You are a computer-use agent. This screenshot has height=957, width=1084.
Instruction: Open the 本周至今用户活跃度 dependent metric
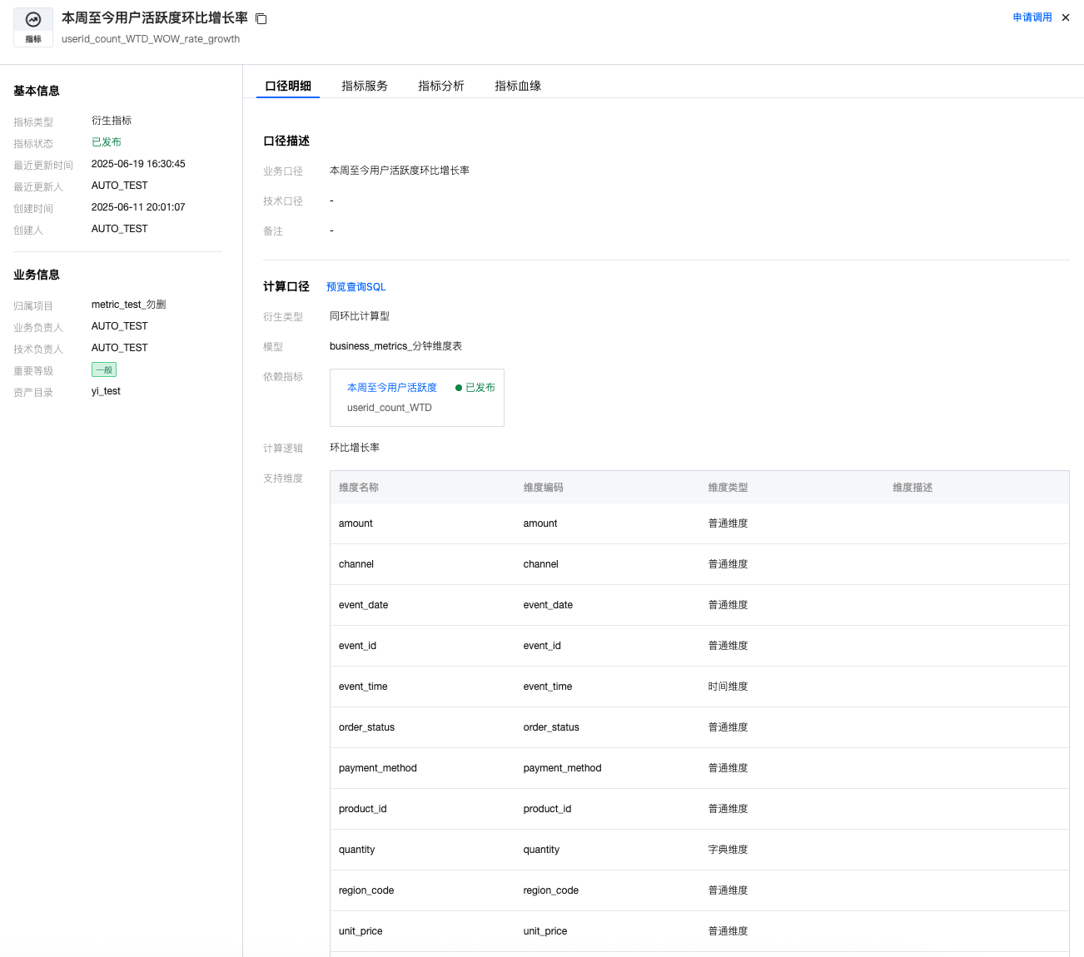pos(391,388)
